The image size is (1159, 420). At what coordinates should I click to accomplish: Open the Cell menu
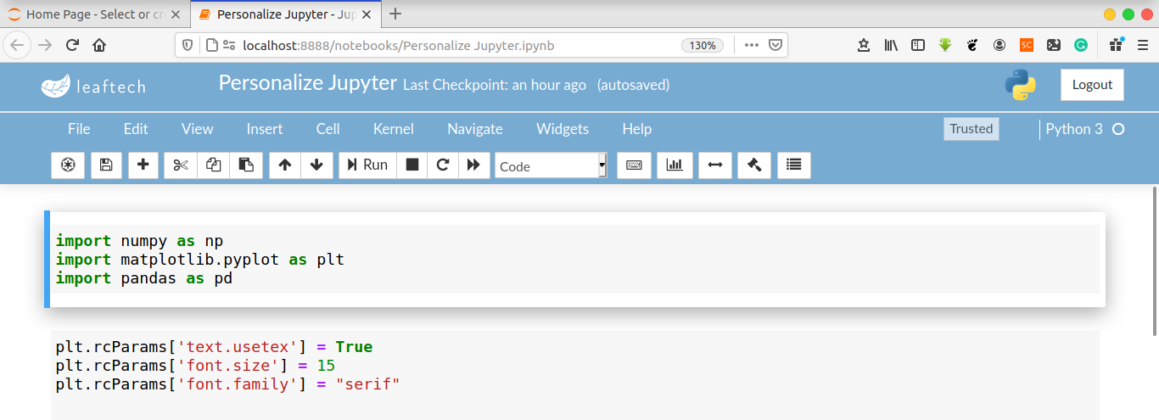point(328,129)
